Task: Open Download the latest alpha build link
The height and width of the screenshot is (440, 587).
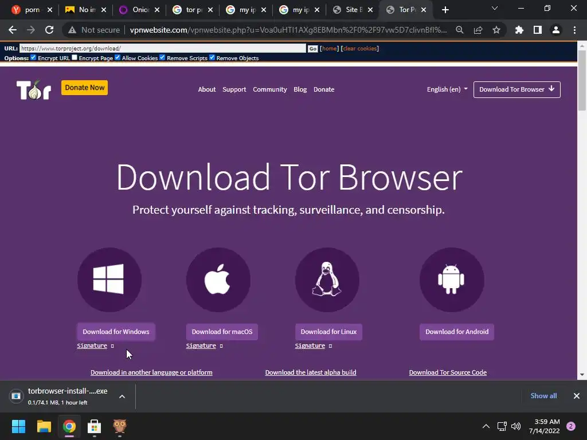Action: [x=311, y=372]
